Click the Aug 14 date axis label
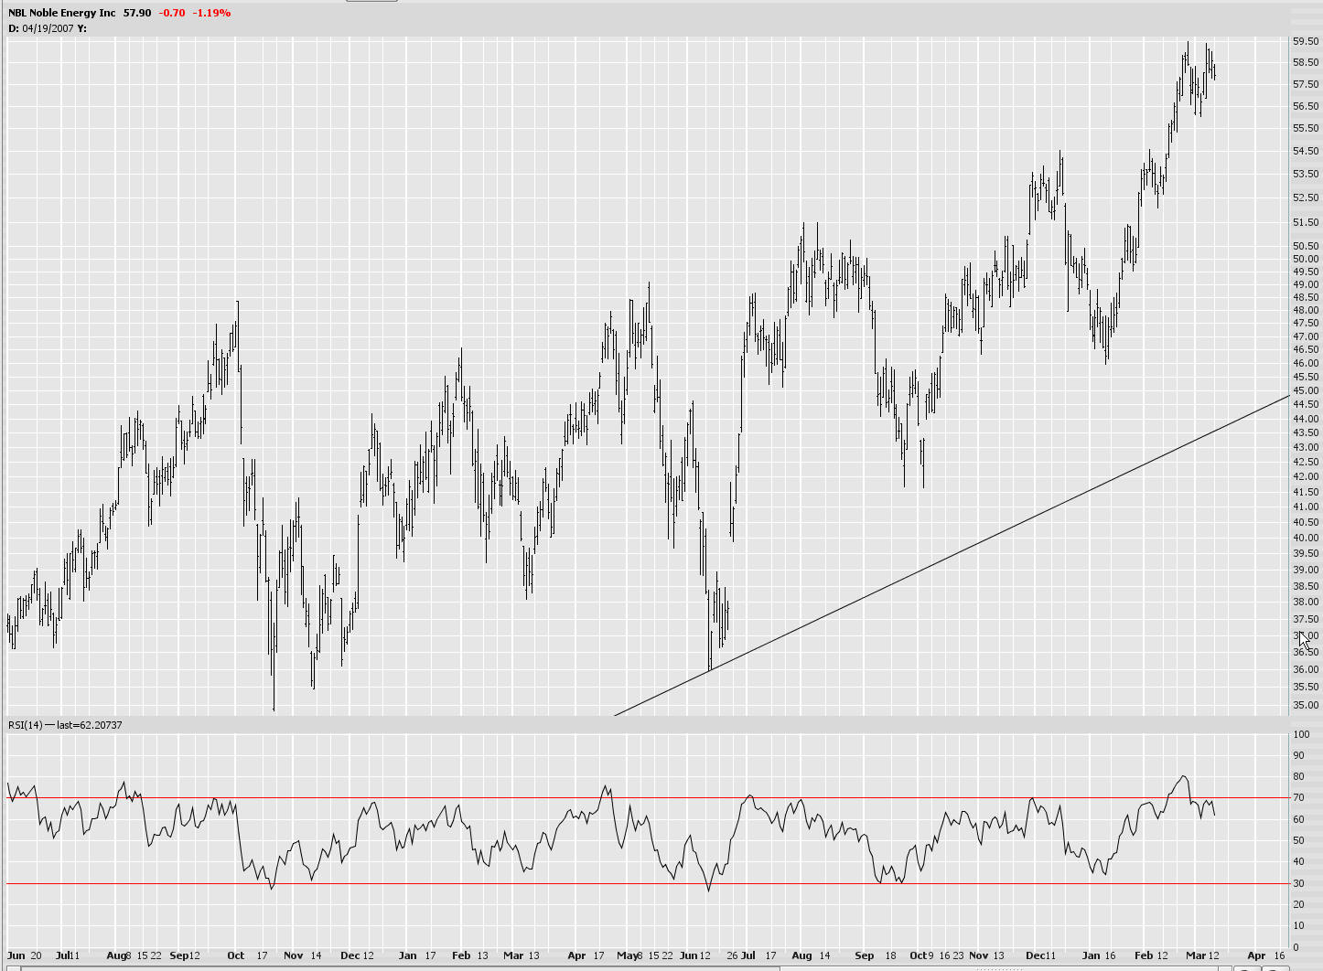This screenshot has width=1323, height=971. 811,955
